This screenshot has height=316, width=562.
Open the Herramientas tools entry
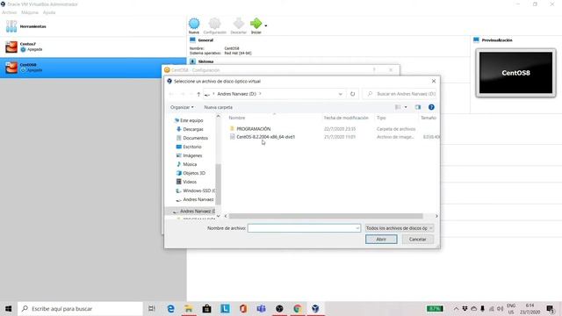[93, 26]
